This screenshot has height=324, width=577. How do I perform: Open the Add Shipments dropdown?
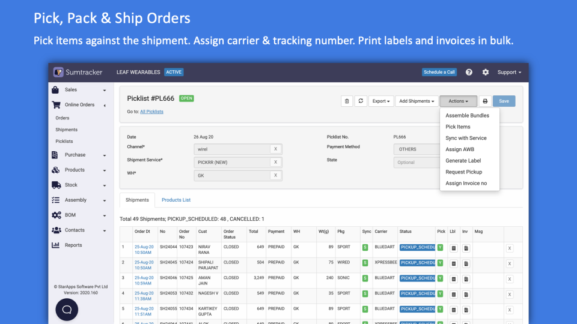(x=417, y=101)
